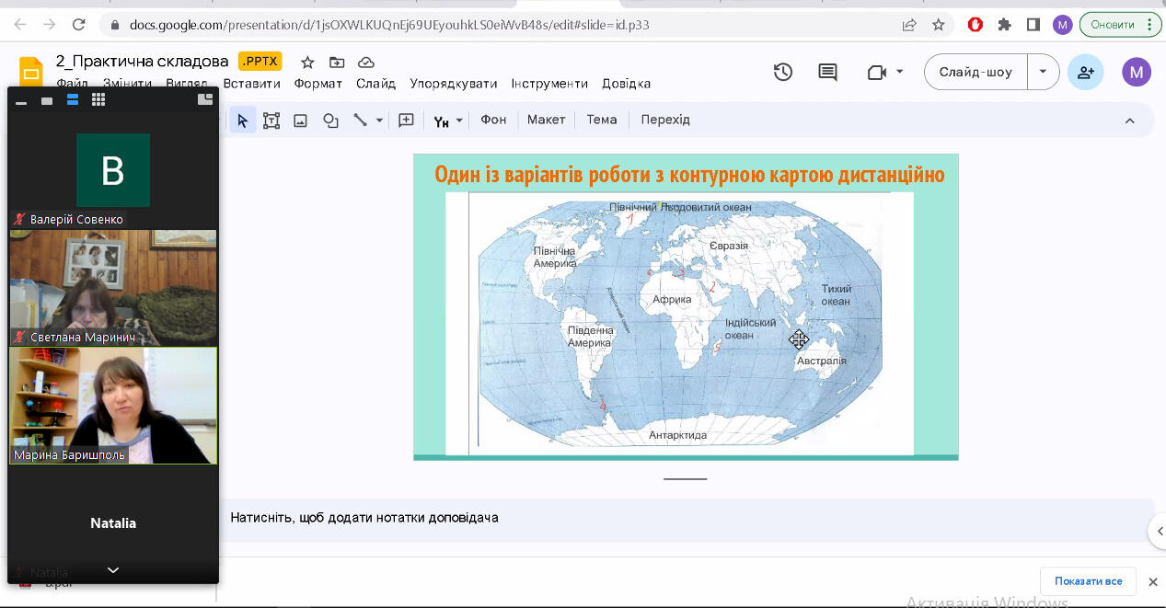Screen dimensions: 1166x608
Task: Click the Перехід transition button
Action: tap(665, 120)
